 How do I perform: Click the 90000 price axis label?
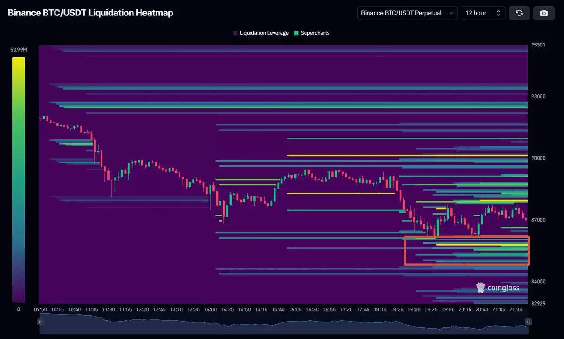[538, 158]
